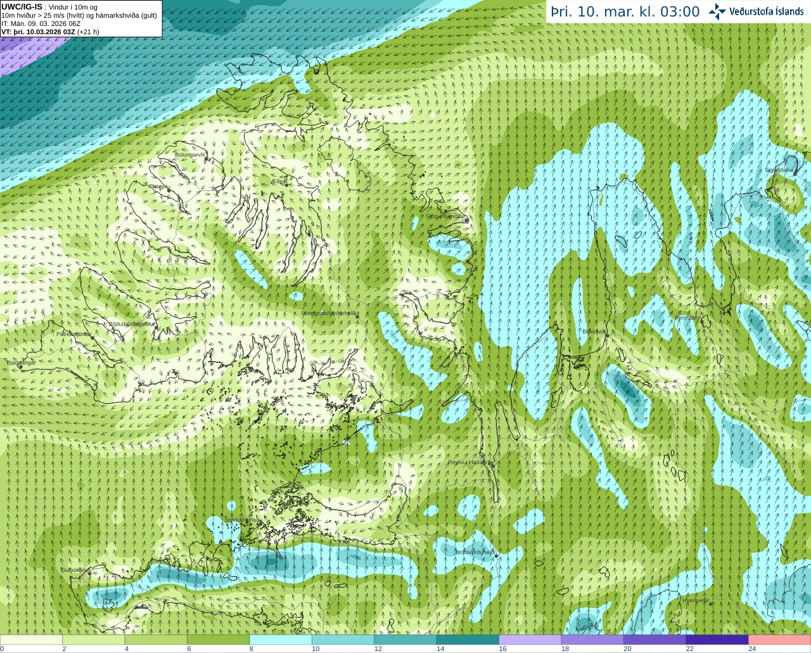This screenshot has height=653, width=811.
Task: Click the 14–16 m/s dark teal legend swatch
Action: (468, 640)
